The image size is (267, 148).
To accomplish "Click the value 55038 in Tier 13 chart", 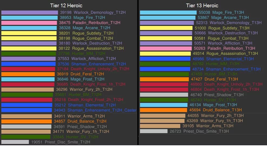I will point(204,12).
